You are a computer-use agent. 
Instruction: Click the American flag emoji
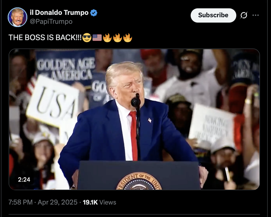pyautogui.click(x=97, y=38)
